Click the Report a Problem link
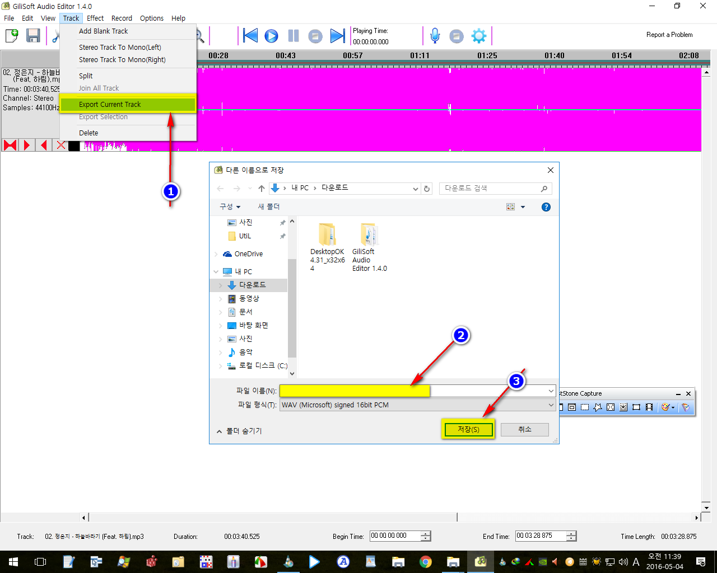Image resolution: width=717 pixels, height=573 pixels. (669, 35)
